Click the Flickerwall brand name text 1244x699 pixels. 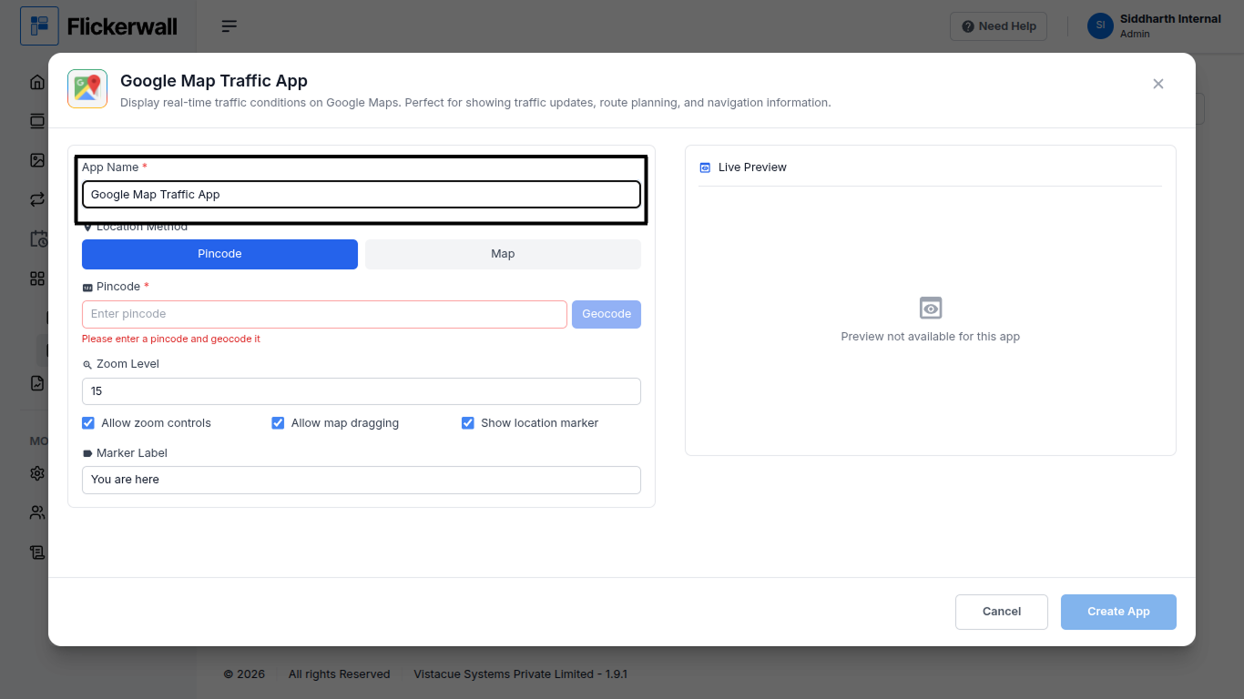pos(122,26)
